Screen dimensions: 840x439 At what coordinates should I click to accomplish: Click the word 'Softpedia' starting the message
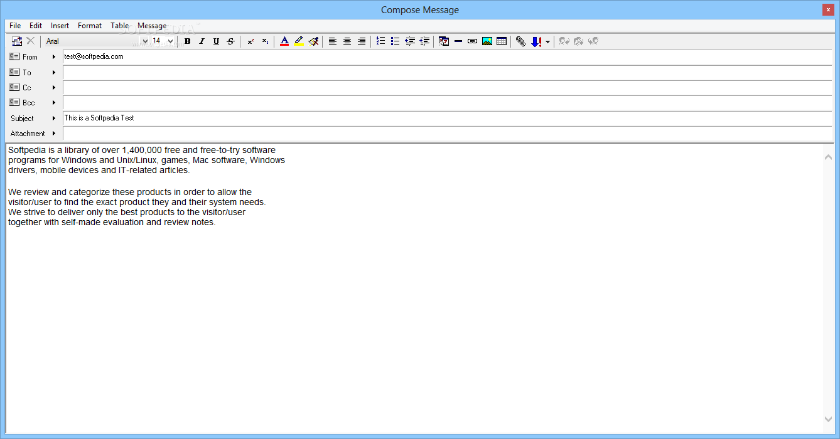tap(27, 151)
